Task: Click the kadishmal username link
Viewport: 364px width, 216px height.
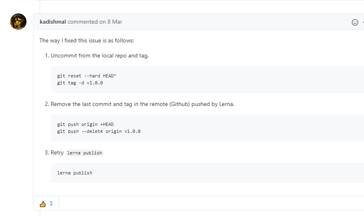Action: click(x=53, y=22)
